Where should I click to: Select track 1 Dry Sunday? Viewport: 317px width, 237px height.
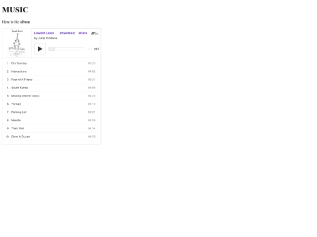pos(52,63)
